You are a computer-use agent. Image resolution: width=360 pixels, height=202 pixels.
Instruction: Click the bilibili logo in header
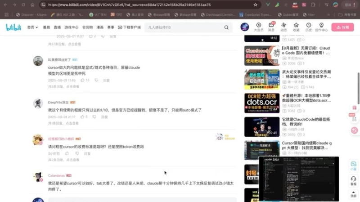(13, 27)
